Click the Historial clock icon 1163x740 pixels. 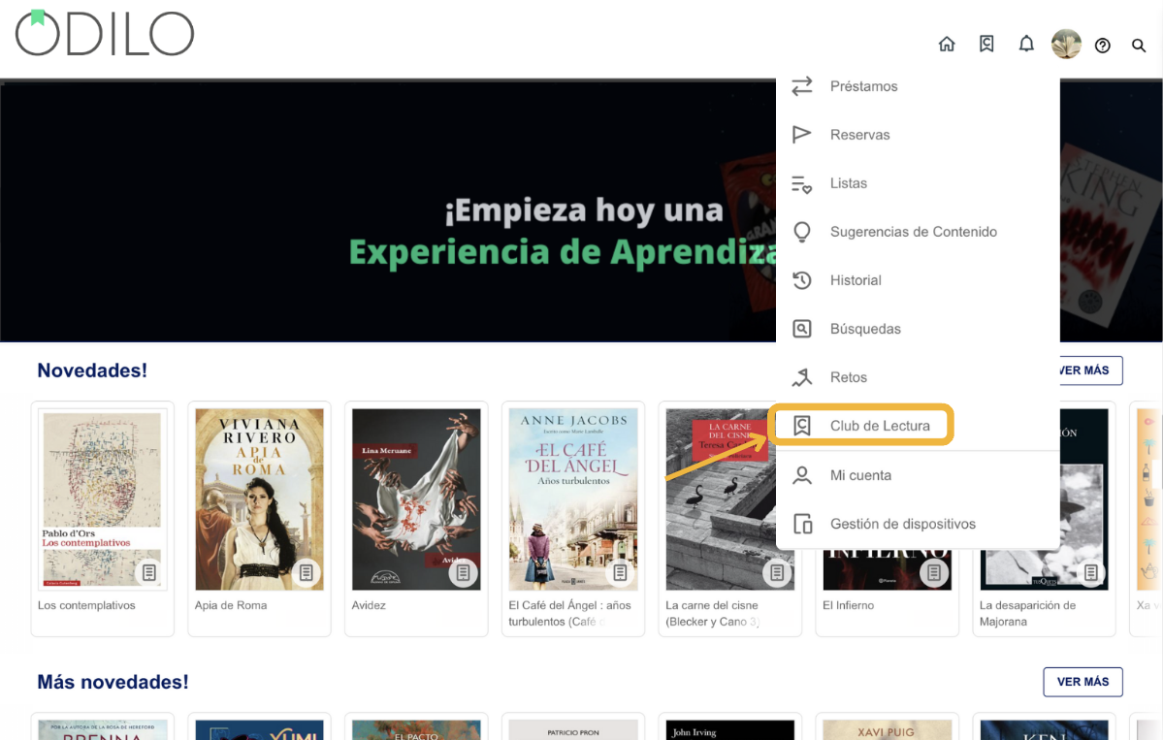point(802,280)
